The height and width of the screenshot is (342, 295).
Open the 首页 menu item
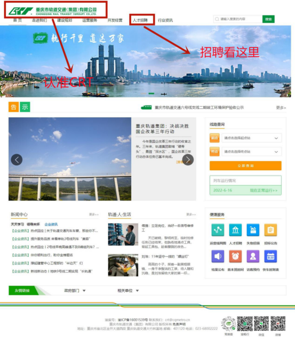pos(18,20)
